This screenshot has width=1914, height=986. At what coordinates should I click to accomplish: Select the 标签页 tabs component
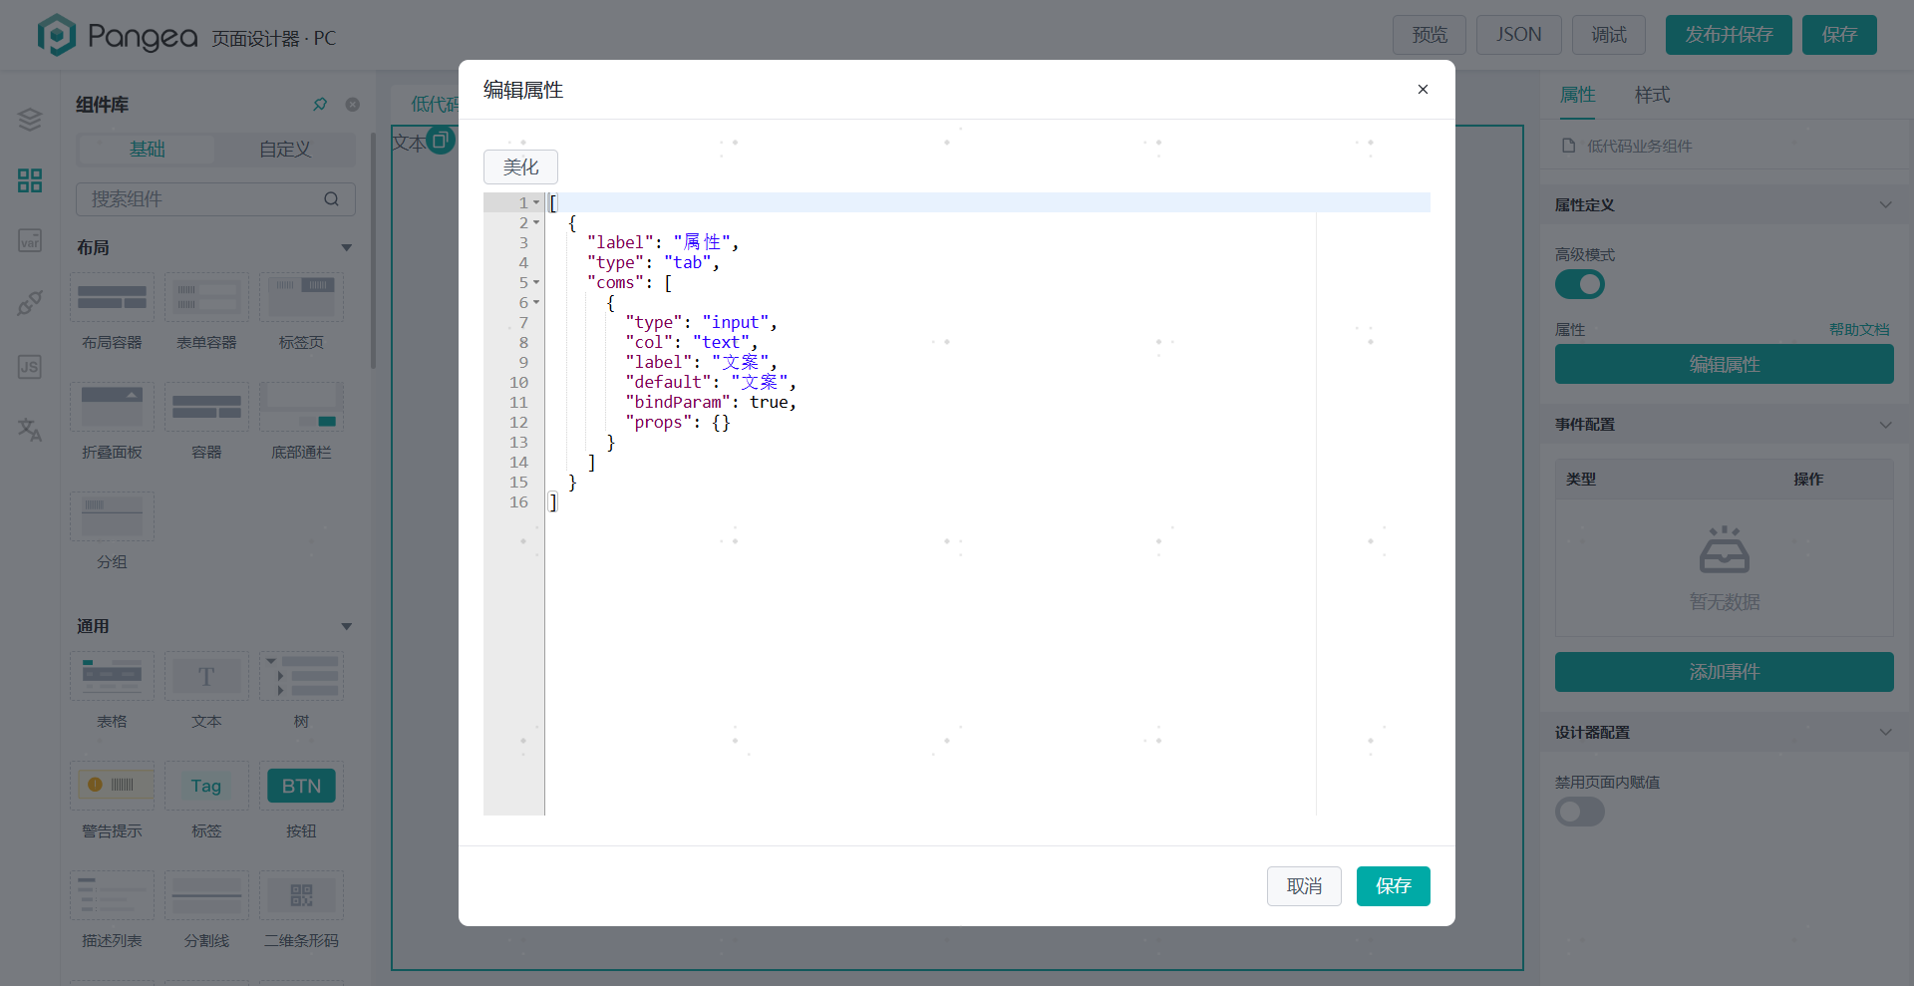[x=301, y=311]
